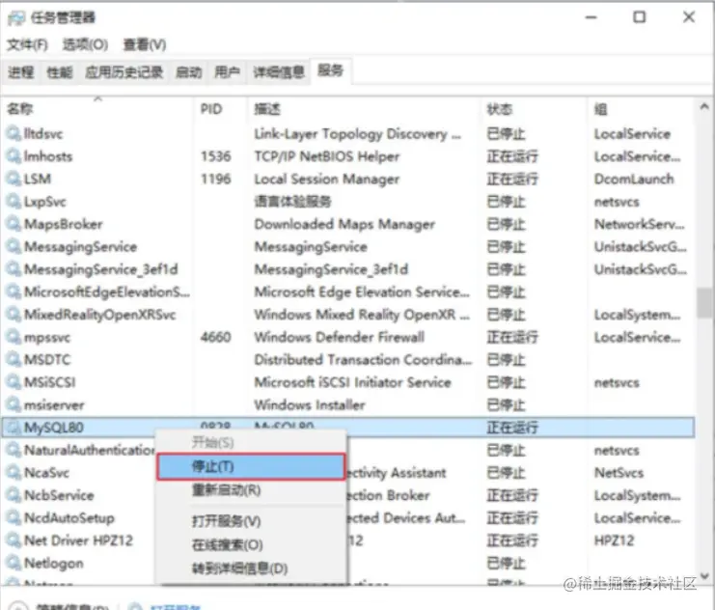Screen dimensions: 715x610
Task: Click the lltdsvc service gear icon
Action: coord(14,133)
